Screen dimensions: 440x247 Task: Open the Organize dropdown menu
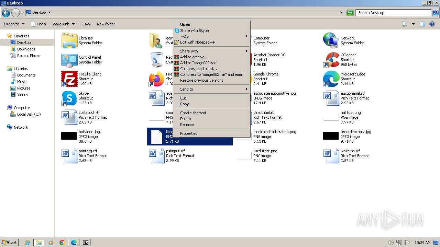tap(14, 24)
